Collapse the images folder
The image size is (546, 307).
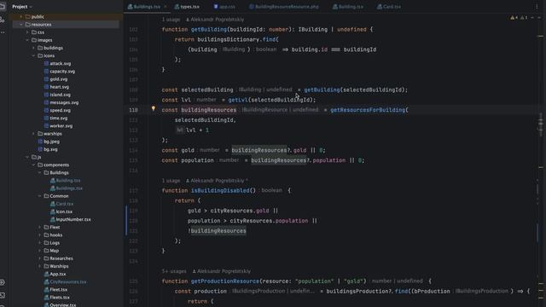coord(27,40)
